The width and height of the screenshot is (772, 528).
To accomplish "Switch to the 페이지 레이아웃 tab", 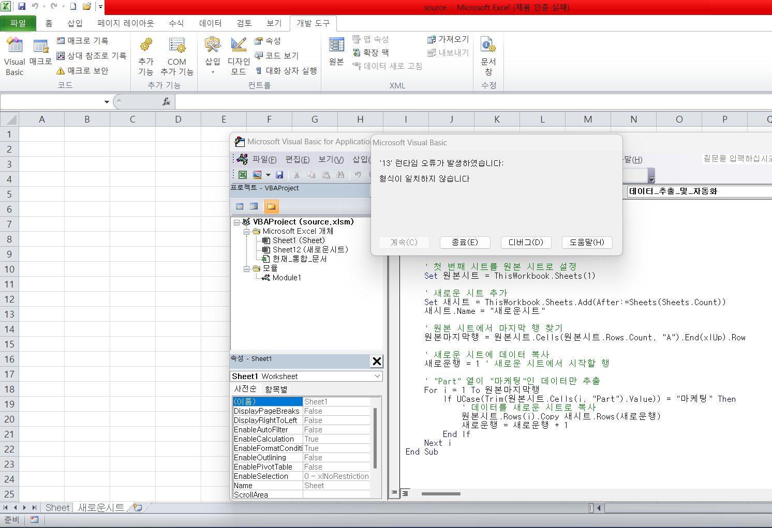I will 126,23.
